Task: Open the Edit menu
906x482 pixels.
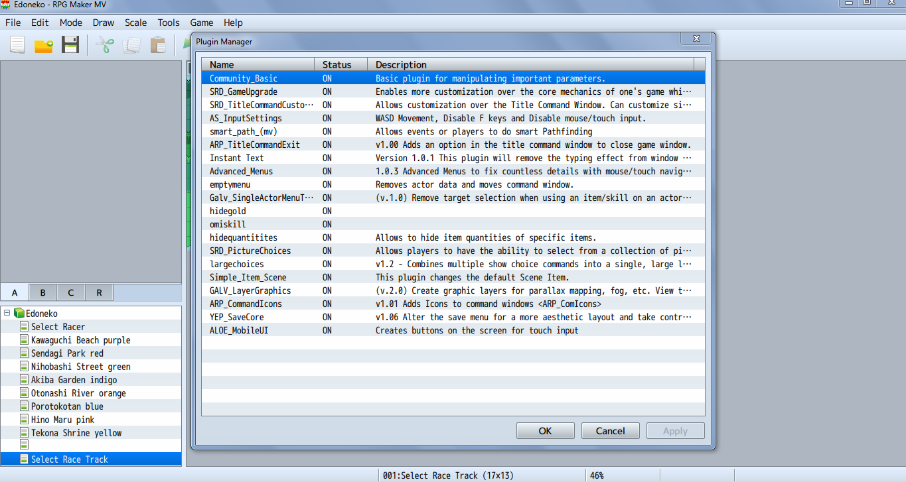Action: coord(40,23)
